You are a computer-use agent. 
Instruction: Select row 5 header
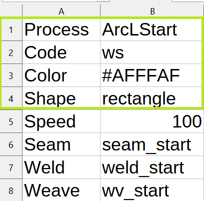[x=11, y=121]
